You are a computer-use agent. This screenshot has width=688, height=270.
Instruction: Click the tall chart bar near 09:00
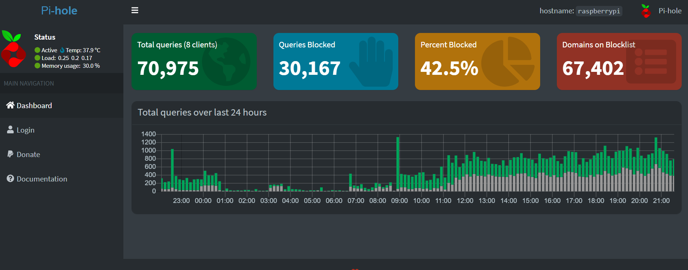click(398, 164)
